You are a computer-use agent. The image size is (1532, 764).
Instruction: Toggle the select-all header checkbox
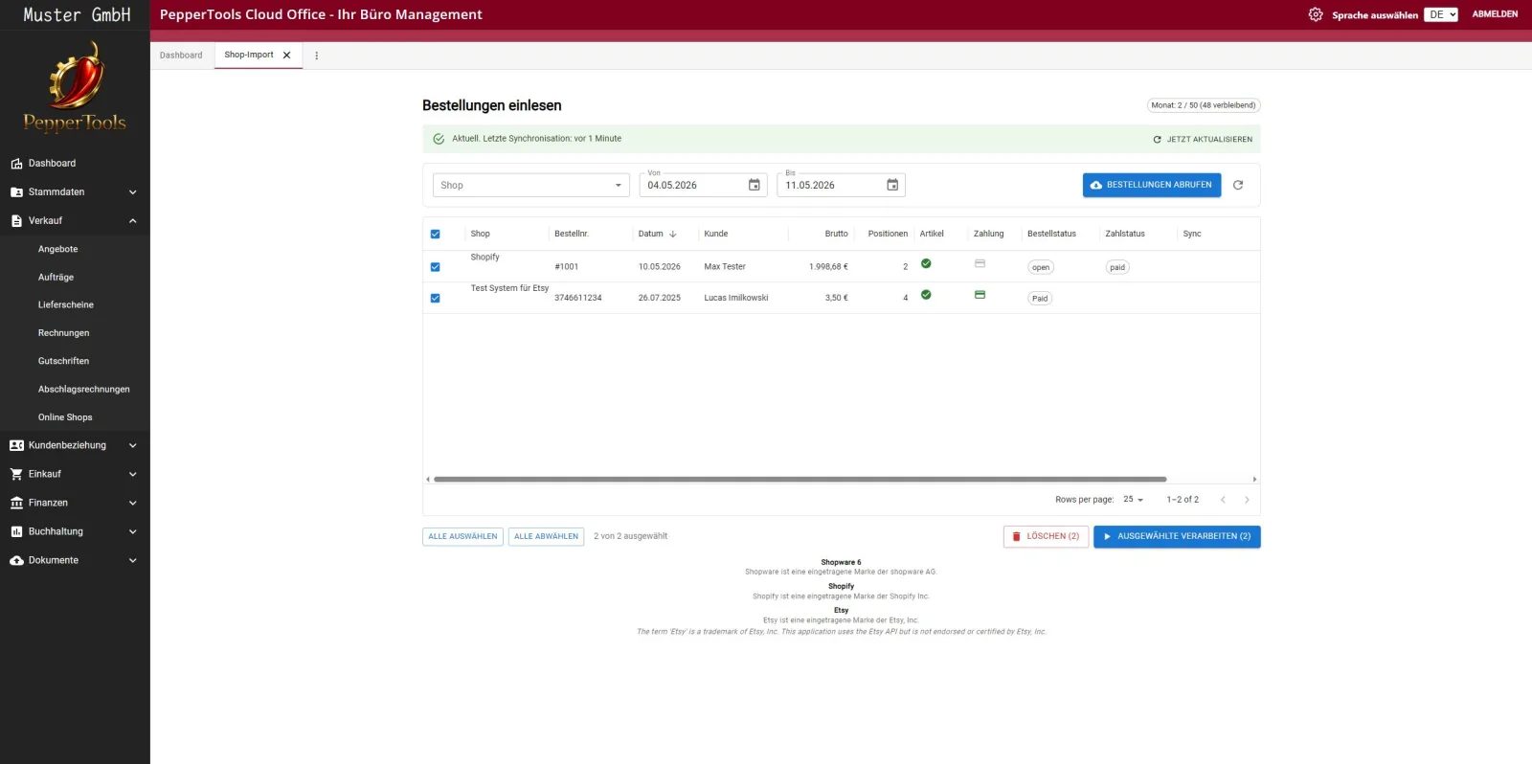[435, 234]
